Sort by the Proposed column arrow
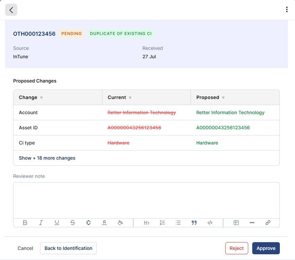Viewport: 295px width, 260px height. pos(223,98)
